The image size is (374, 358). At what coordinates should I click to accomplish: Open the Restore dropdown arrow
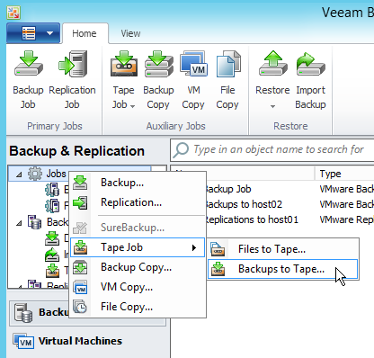272,106
